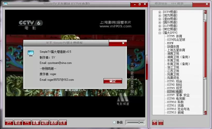Screen dimensions: 212x129
Task: Select the 湖南卫视（备用） channel
Action: 178,57
